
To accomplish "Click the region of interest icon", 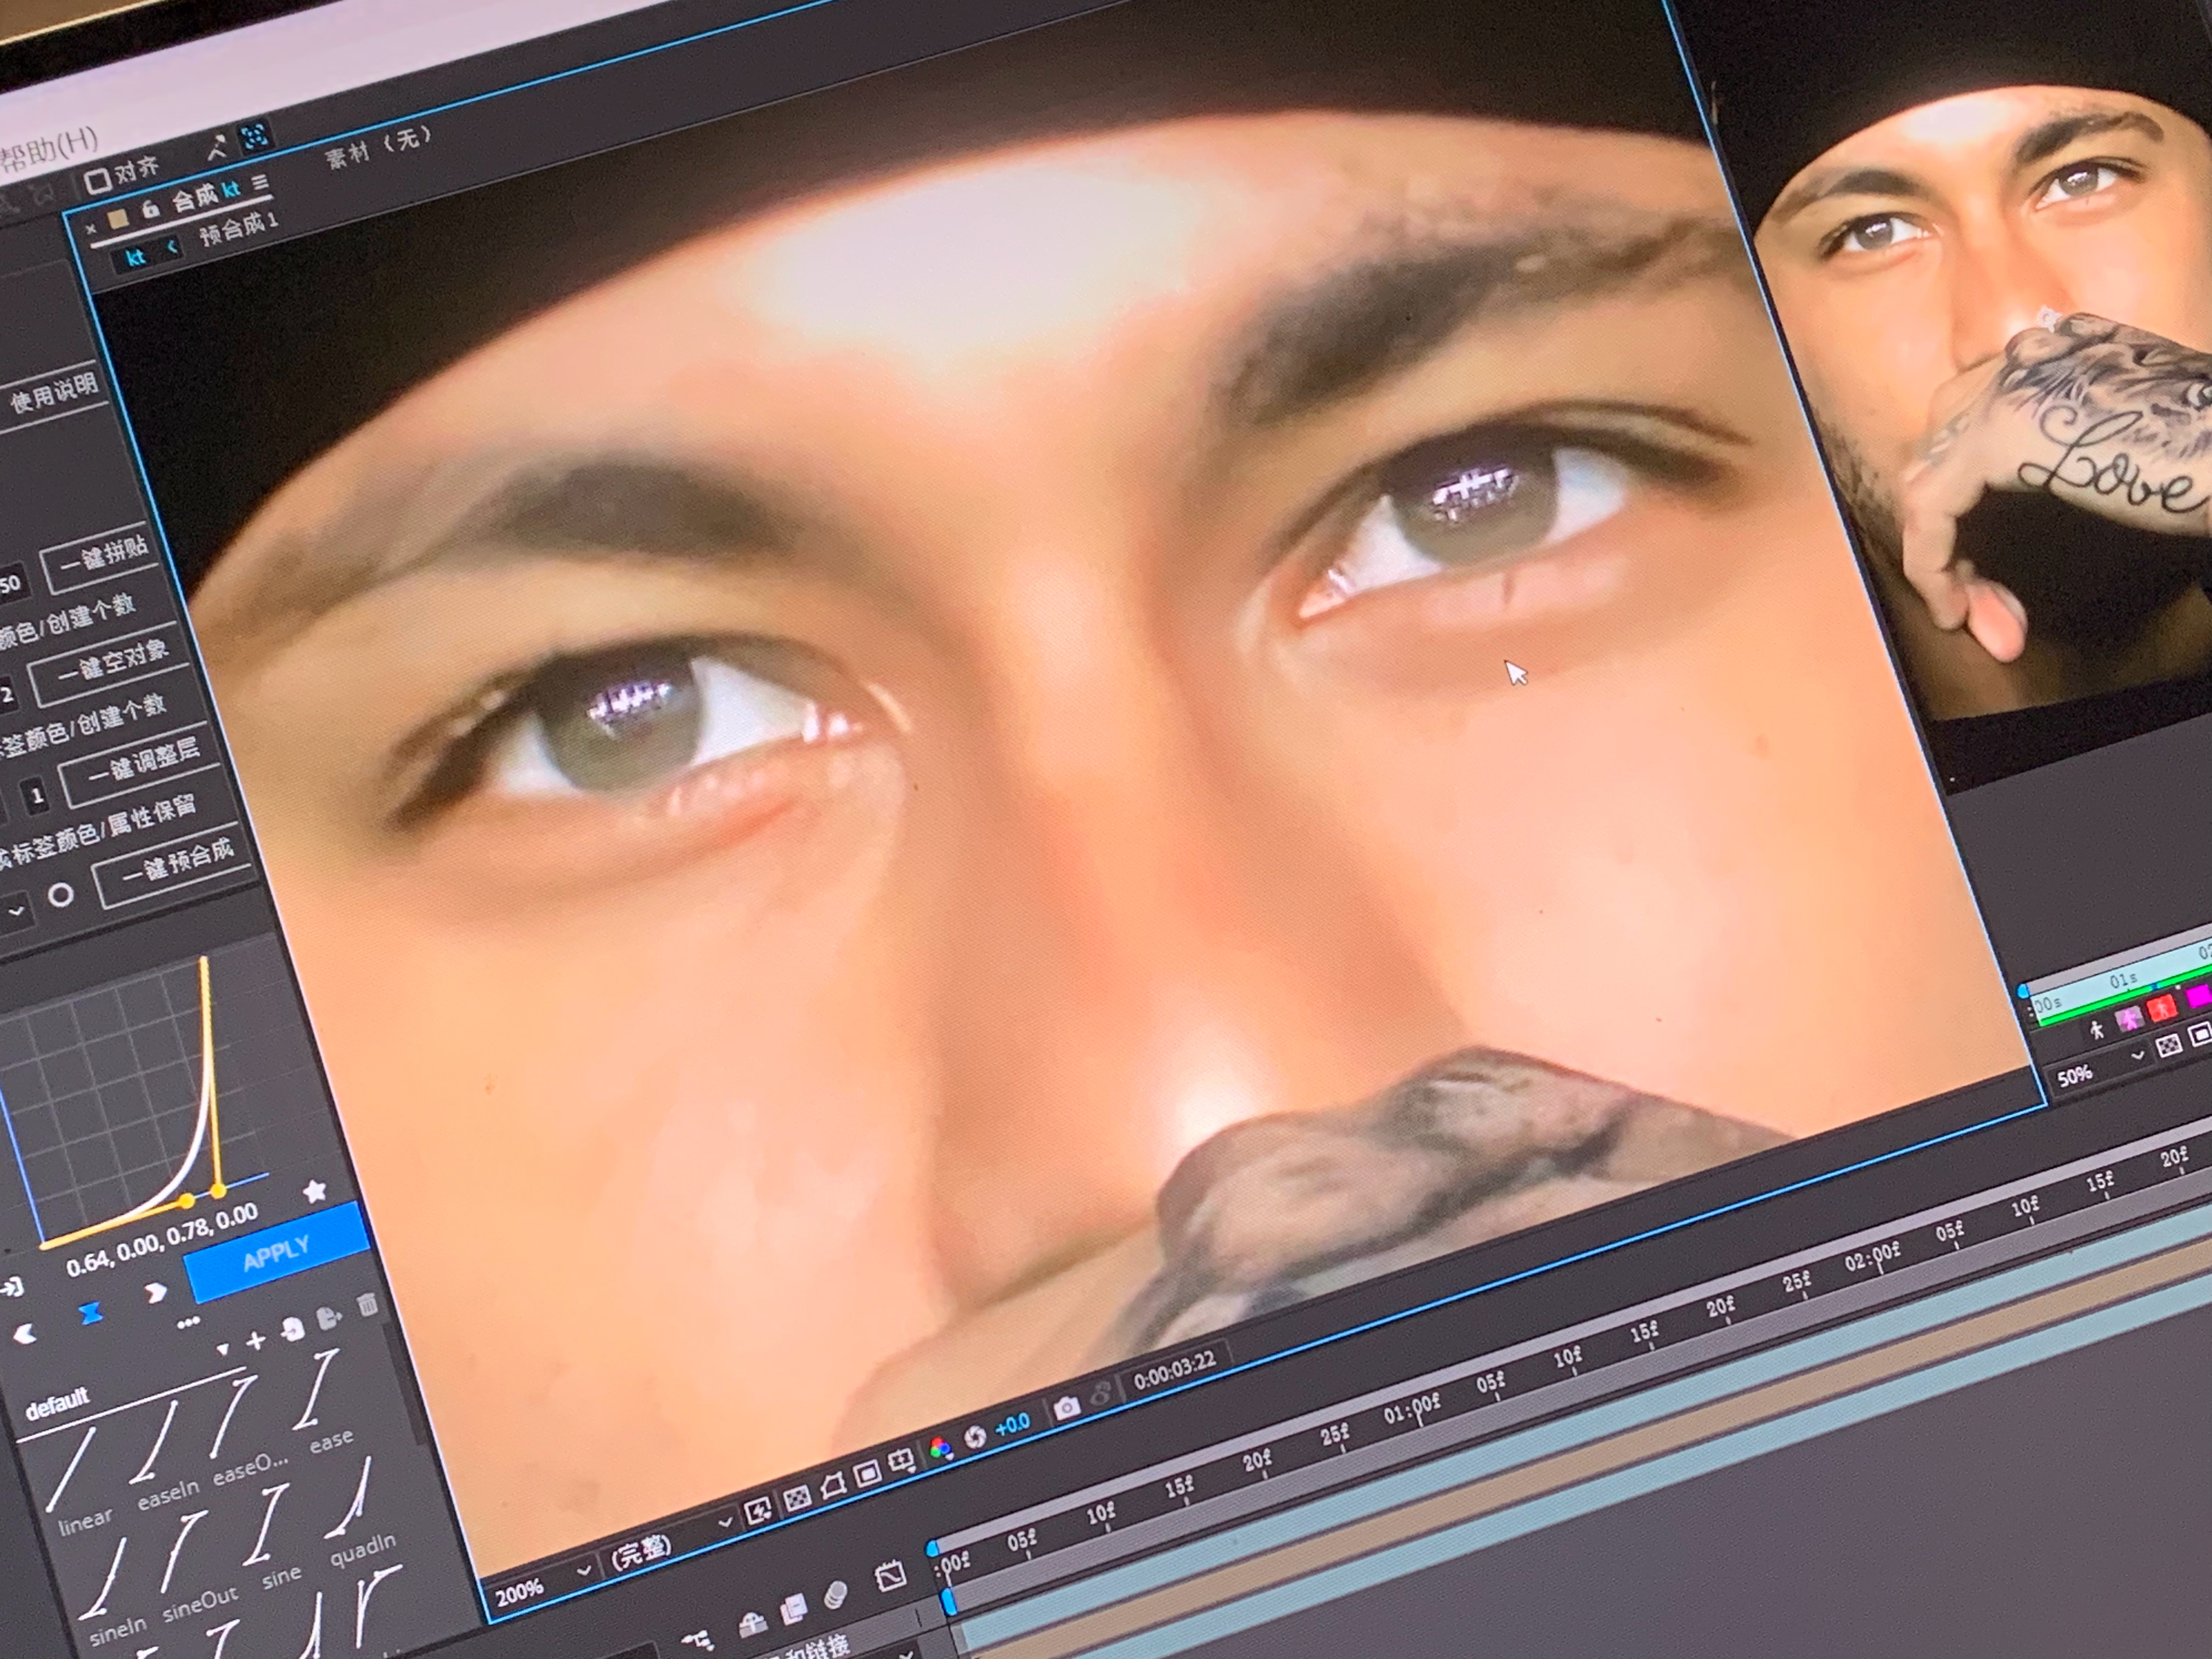I will (x=867, y=1473).
